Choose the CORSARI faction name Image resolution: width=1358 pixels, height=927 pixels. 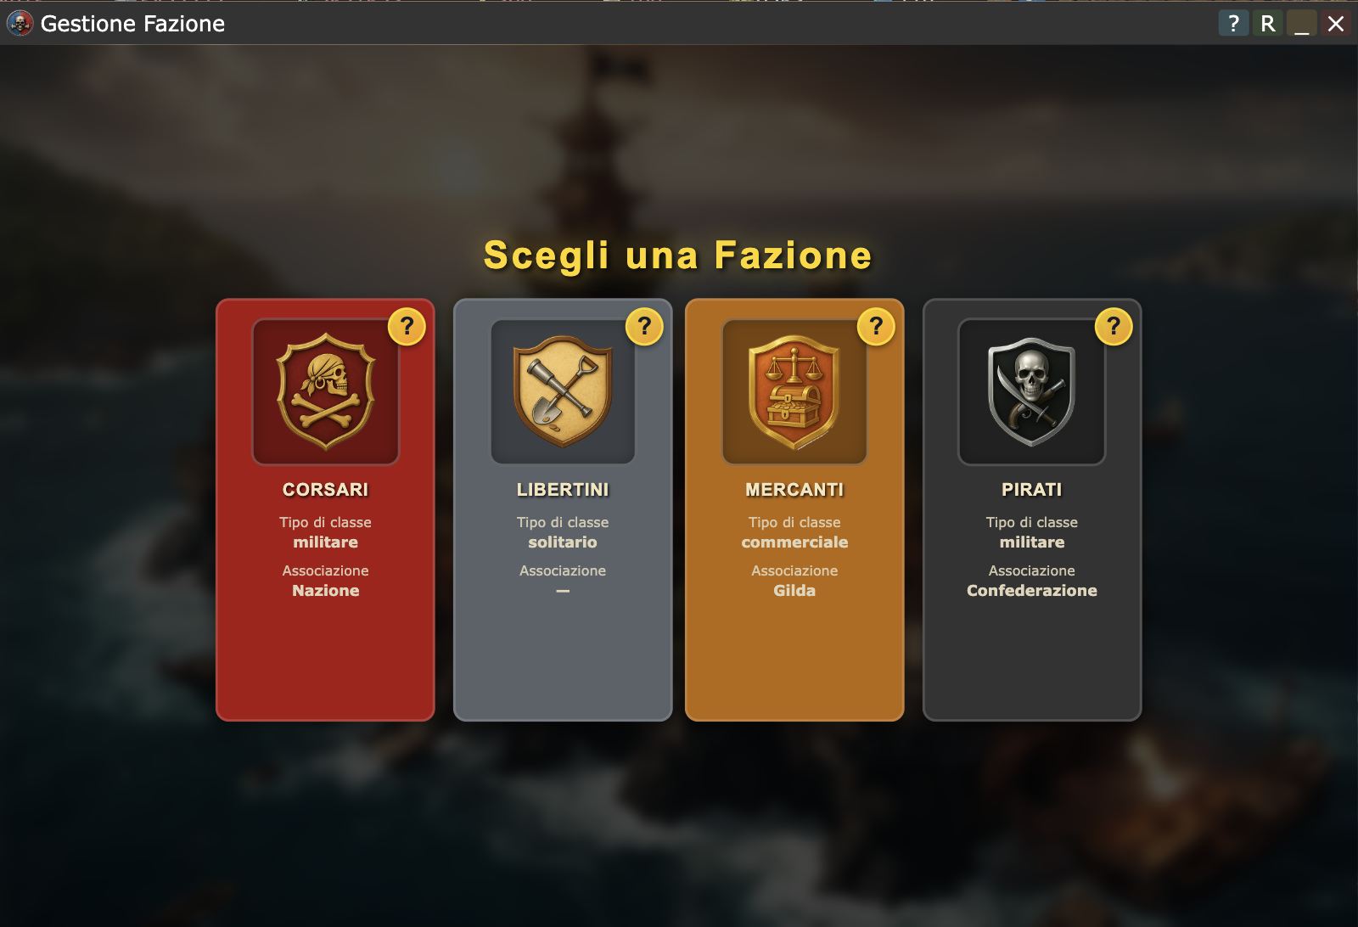326,490
